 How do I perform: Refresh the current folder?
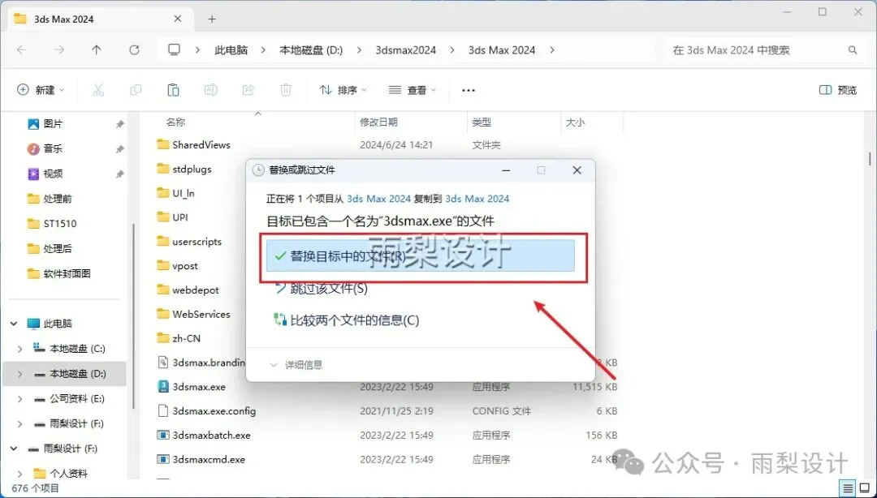pyautogui.click(x=134, y=49)
